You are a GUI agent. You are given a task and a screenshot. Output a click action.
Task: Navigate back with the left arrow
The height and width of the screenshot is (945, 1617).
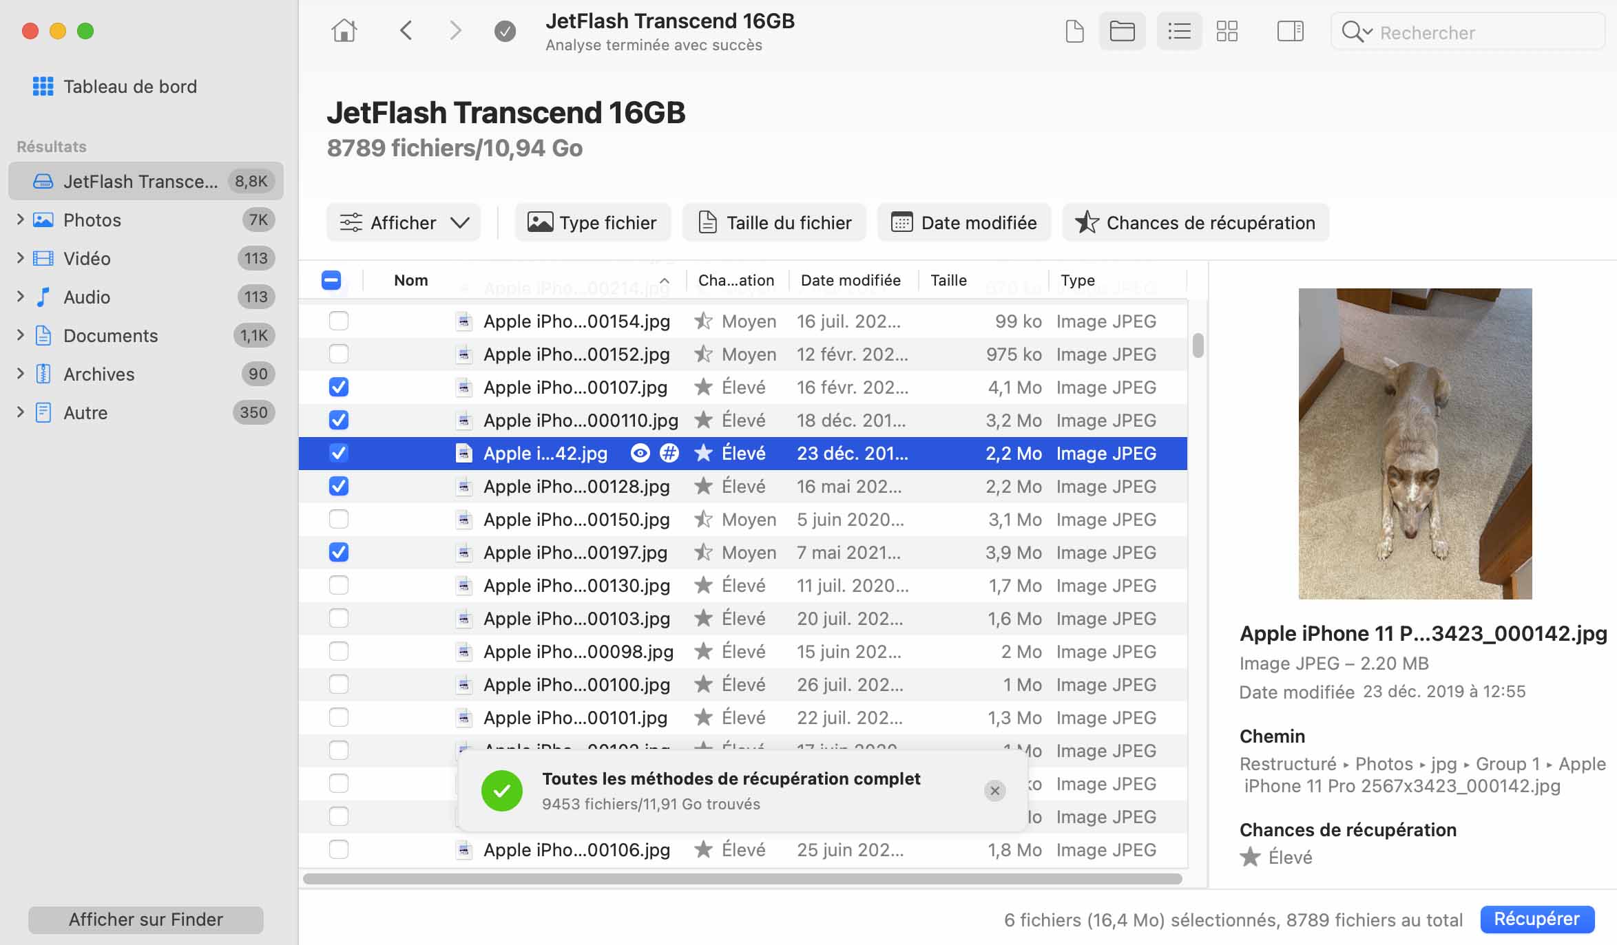coord(406,31)
